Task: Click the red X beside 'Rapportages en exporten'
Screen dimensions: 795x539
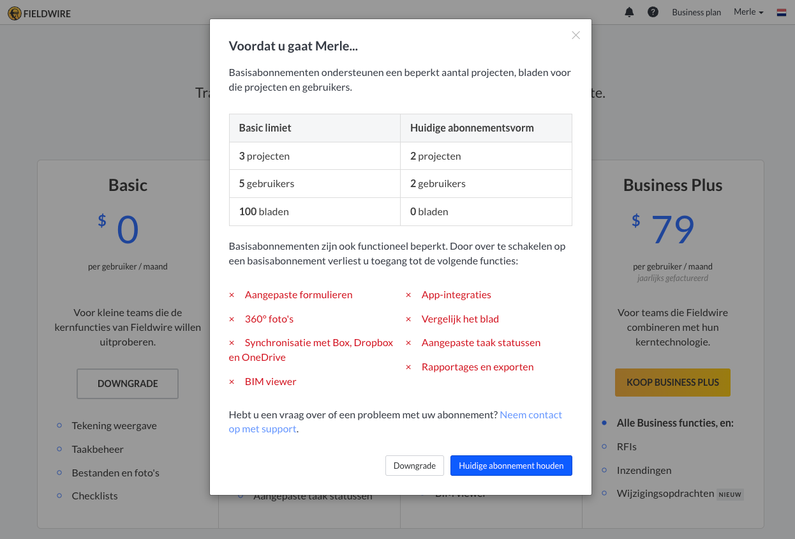Action: tap(408, 367)
